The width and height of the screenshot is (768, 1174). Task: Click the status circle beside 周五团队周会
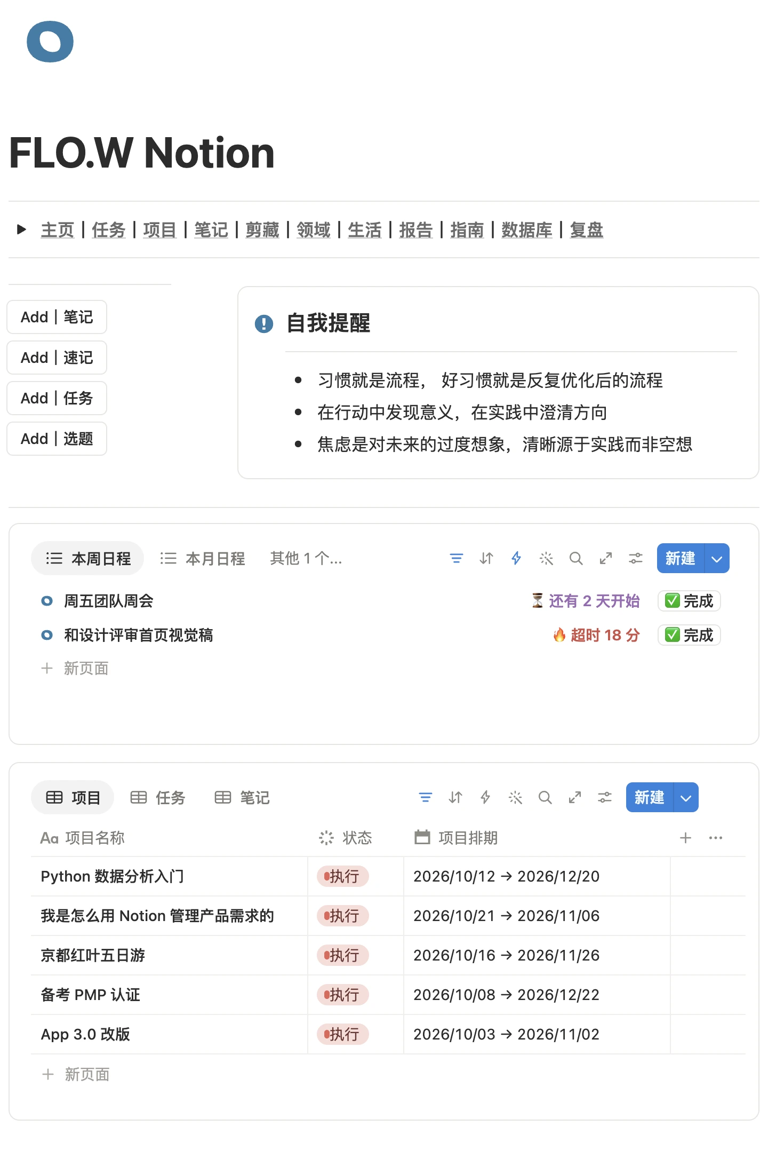pyautogui.click(x=47, y=601)
